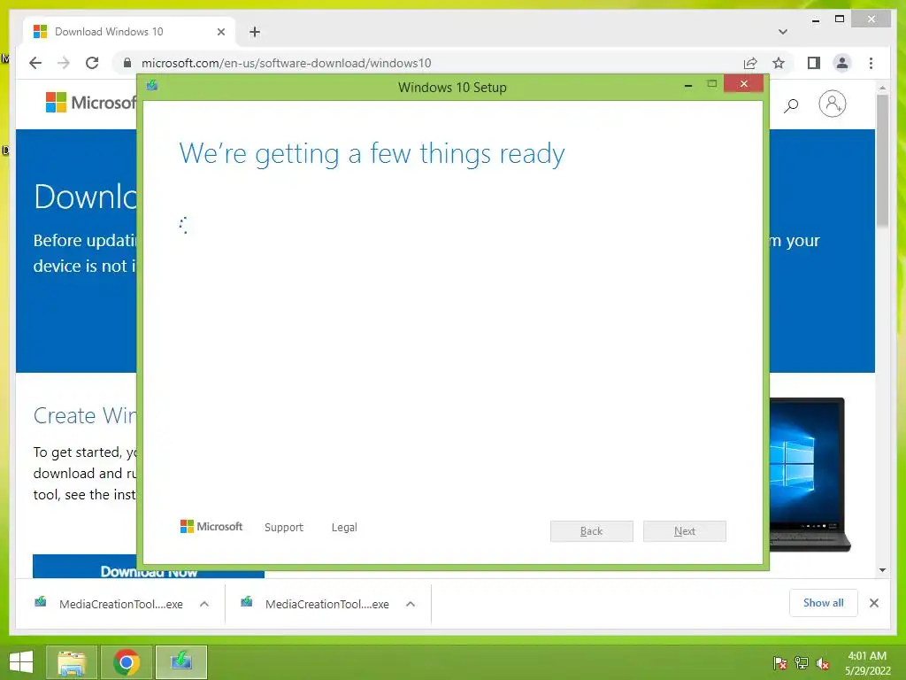Click Windows 10 Setup title bar icon
Screen dimensions: 906x680
(x=152, y=86)
